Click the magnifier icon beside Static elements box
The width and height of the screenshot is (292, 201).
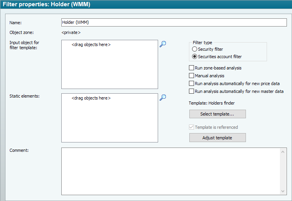tap(163, 98)
